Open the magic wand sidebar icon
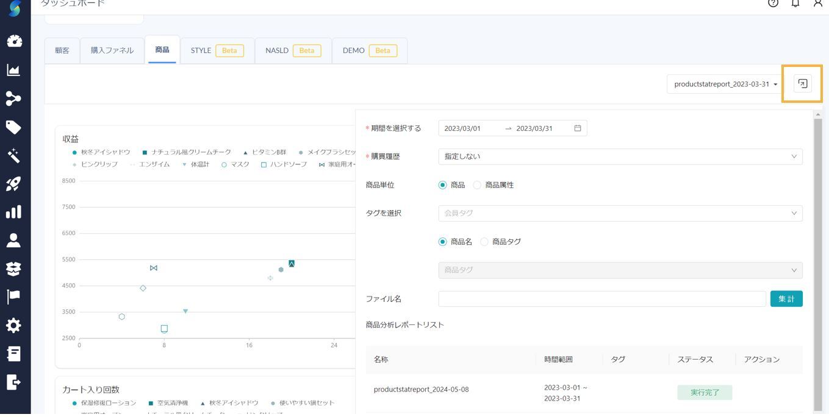 (x=13, y=155)
